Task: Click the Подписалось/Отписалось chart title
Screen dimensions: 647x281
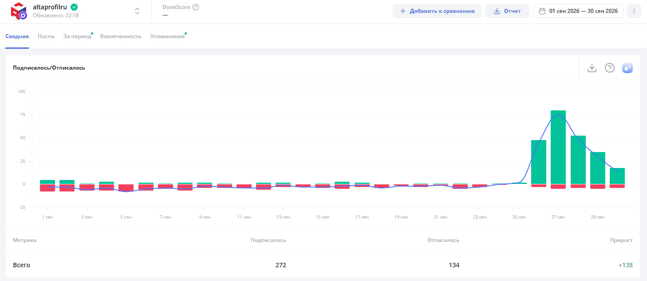Action: [49, 68]
